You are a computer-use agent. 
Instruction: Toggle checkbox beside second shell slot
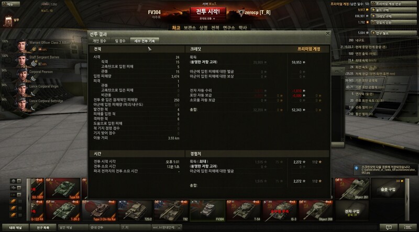20,208
